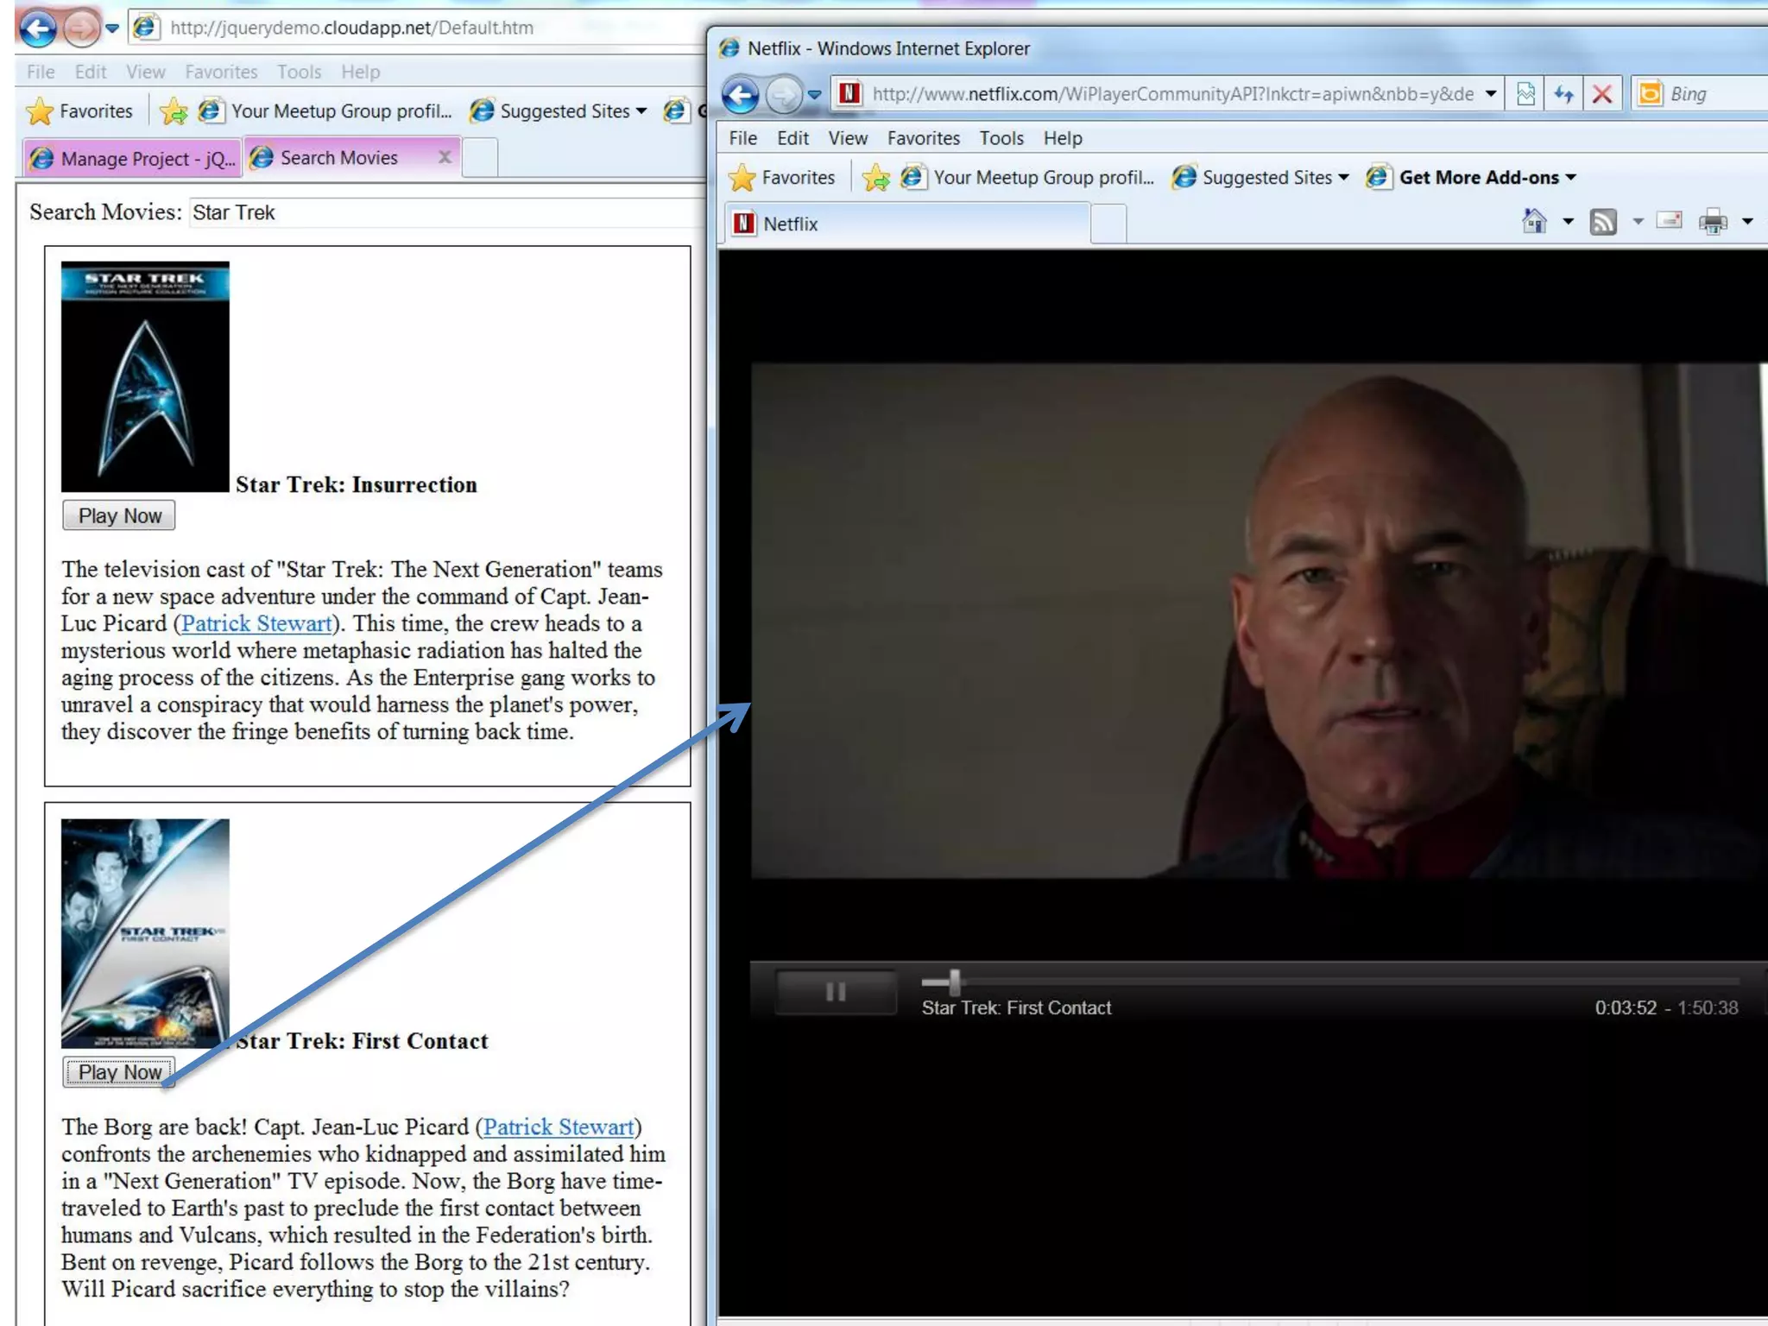Expand Suggested Sites in Netflix window
Screen dimensions: 1768x1326
pos(1266,178)
